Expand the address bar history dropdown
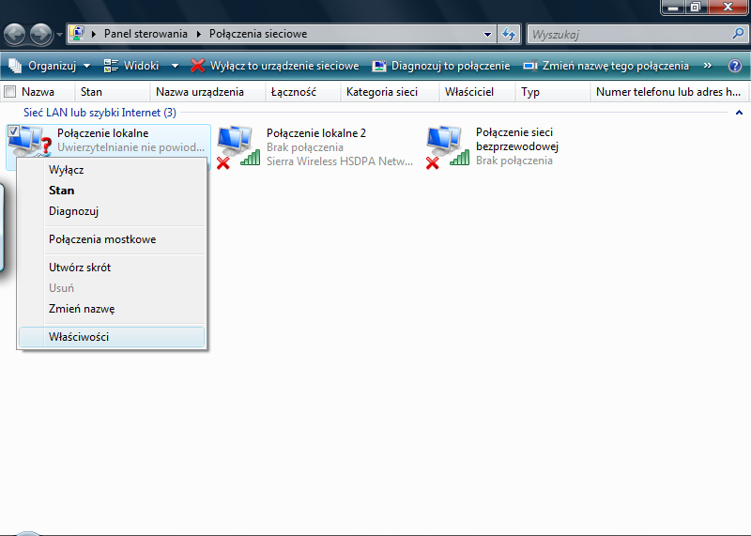This screenshot has width=751, height=536. coord(487,35)
